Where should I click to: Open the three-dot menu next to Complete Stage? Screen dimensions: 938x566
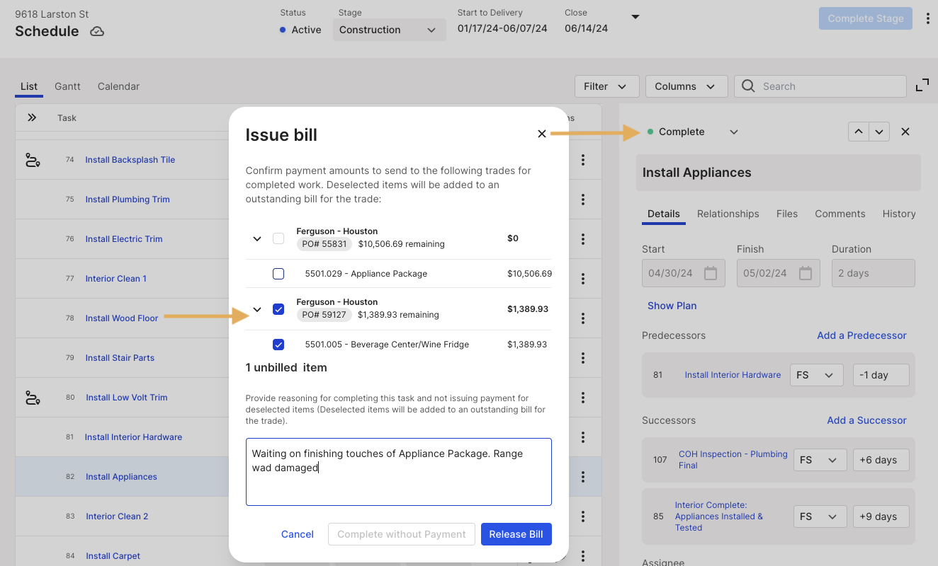coord(928,19)
